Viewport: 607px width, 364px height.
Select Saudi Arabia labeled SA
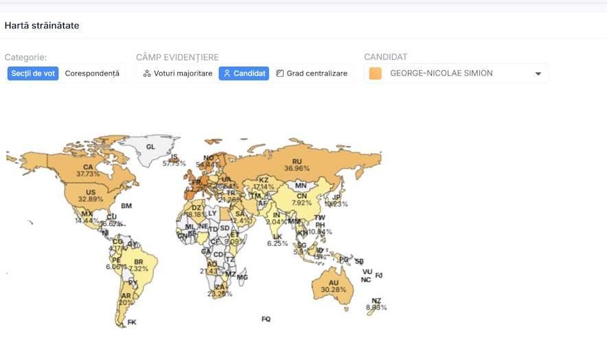pyautogui.click(x=240, y=217)
